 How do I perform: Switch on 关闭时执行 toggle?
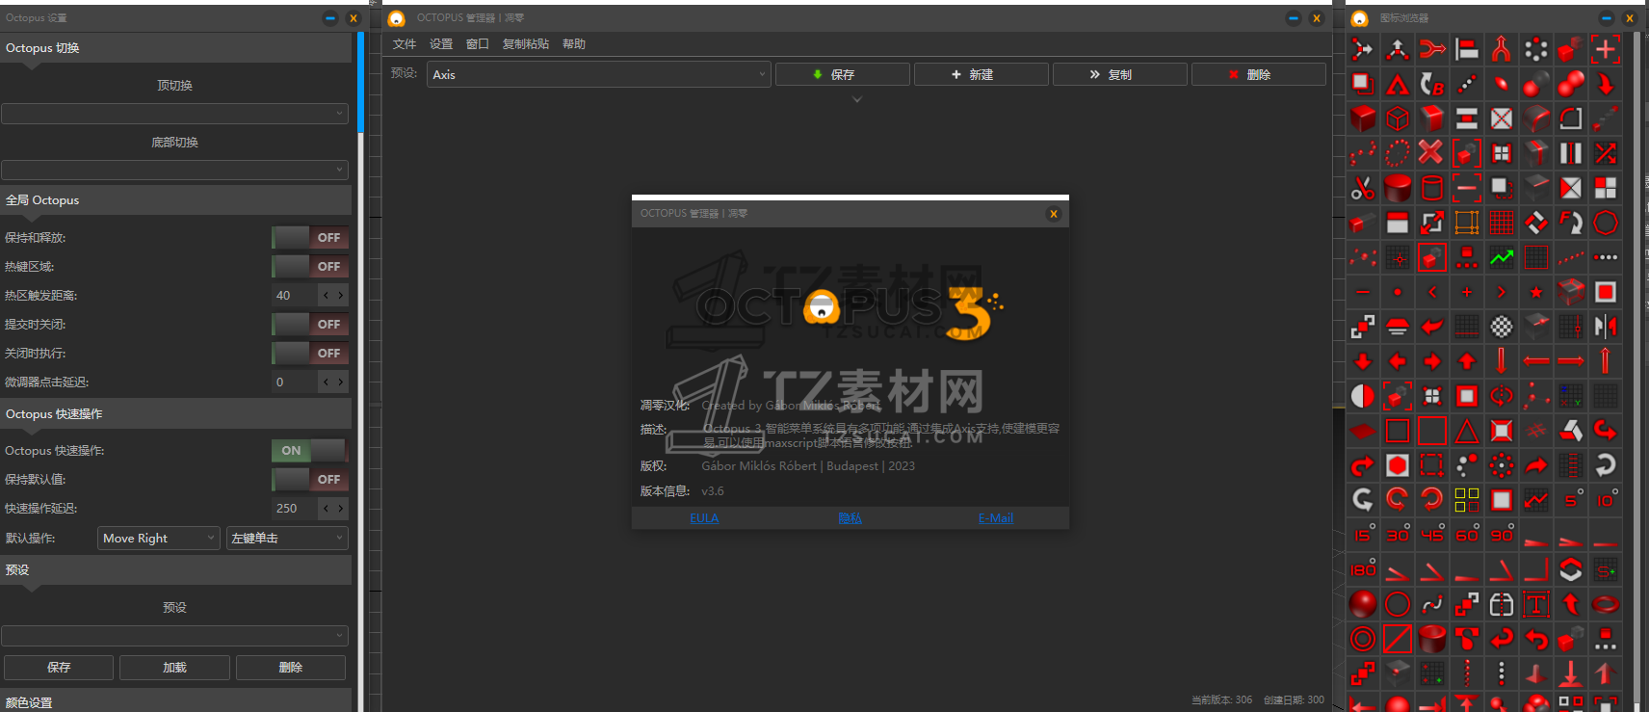(x=309, y=354)
